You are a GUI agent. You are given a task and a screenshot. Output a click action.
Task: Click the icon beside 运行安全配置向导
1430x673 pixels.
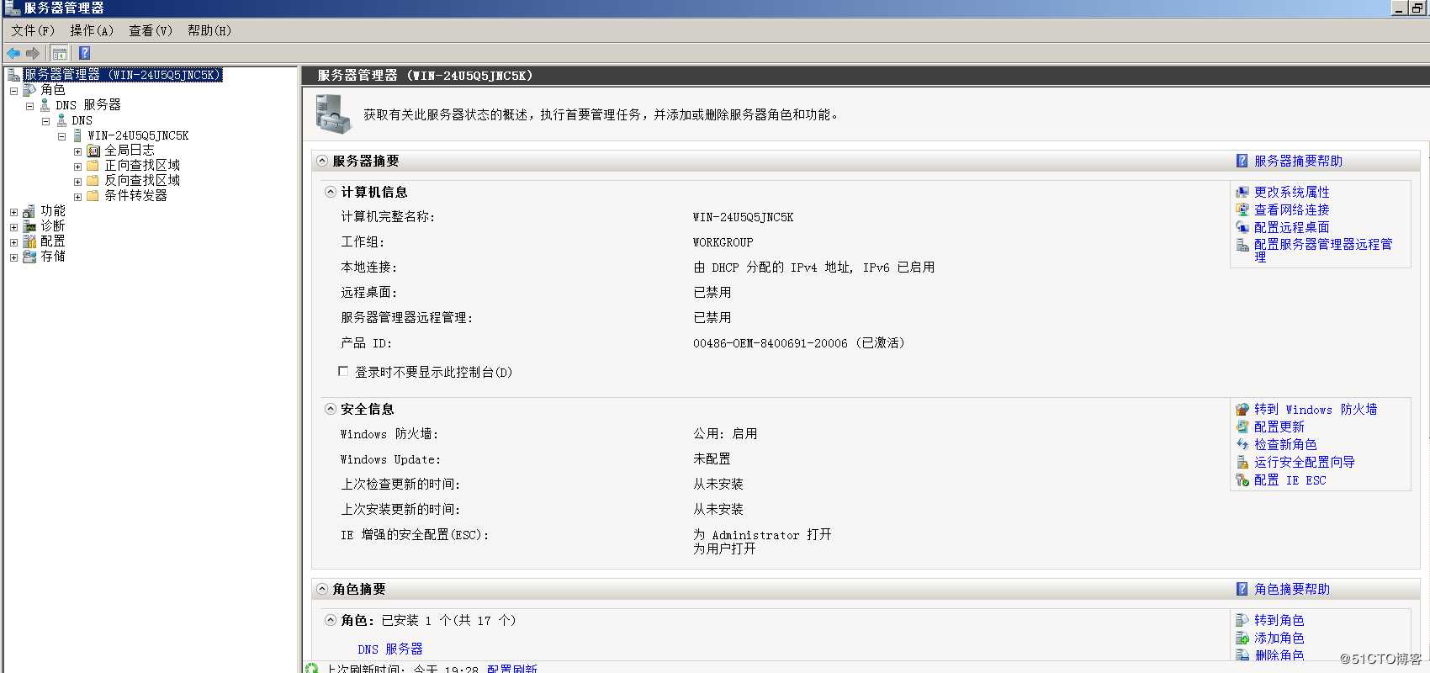[1242, 463]
